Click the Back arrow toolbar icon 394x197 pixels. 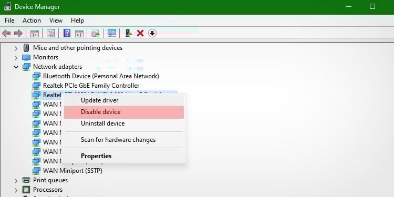tap(6, 33)
